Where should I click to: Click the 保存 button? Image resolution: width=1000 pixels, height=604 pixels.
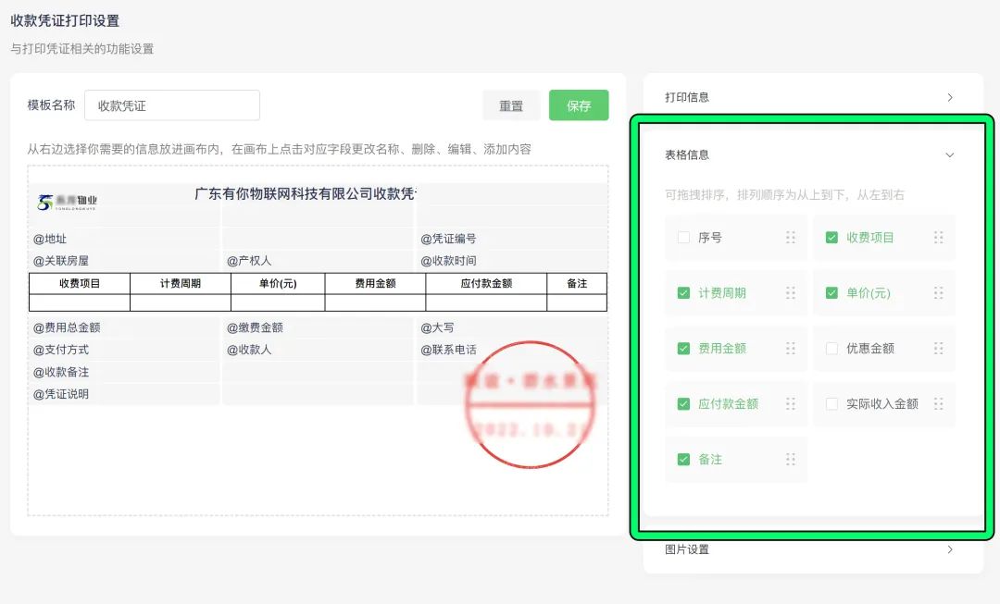(579, 105)
